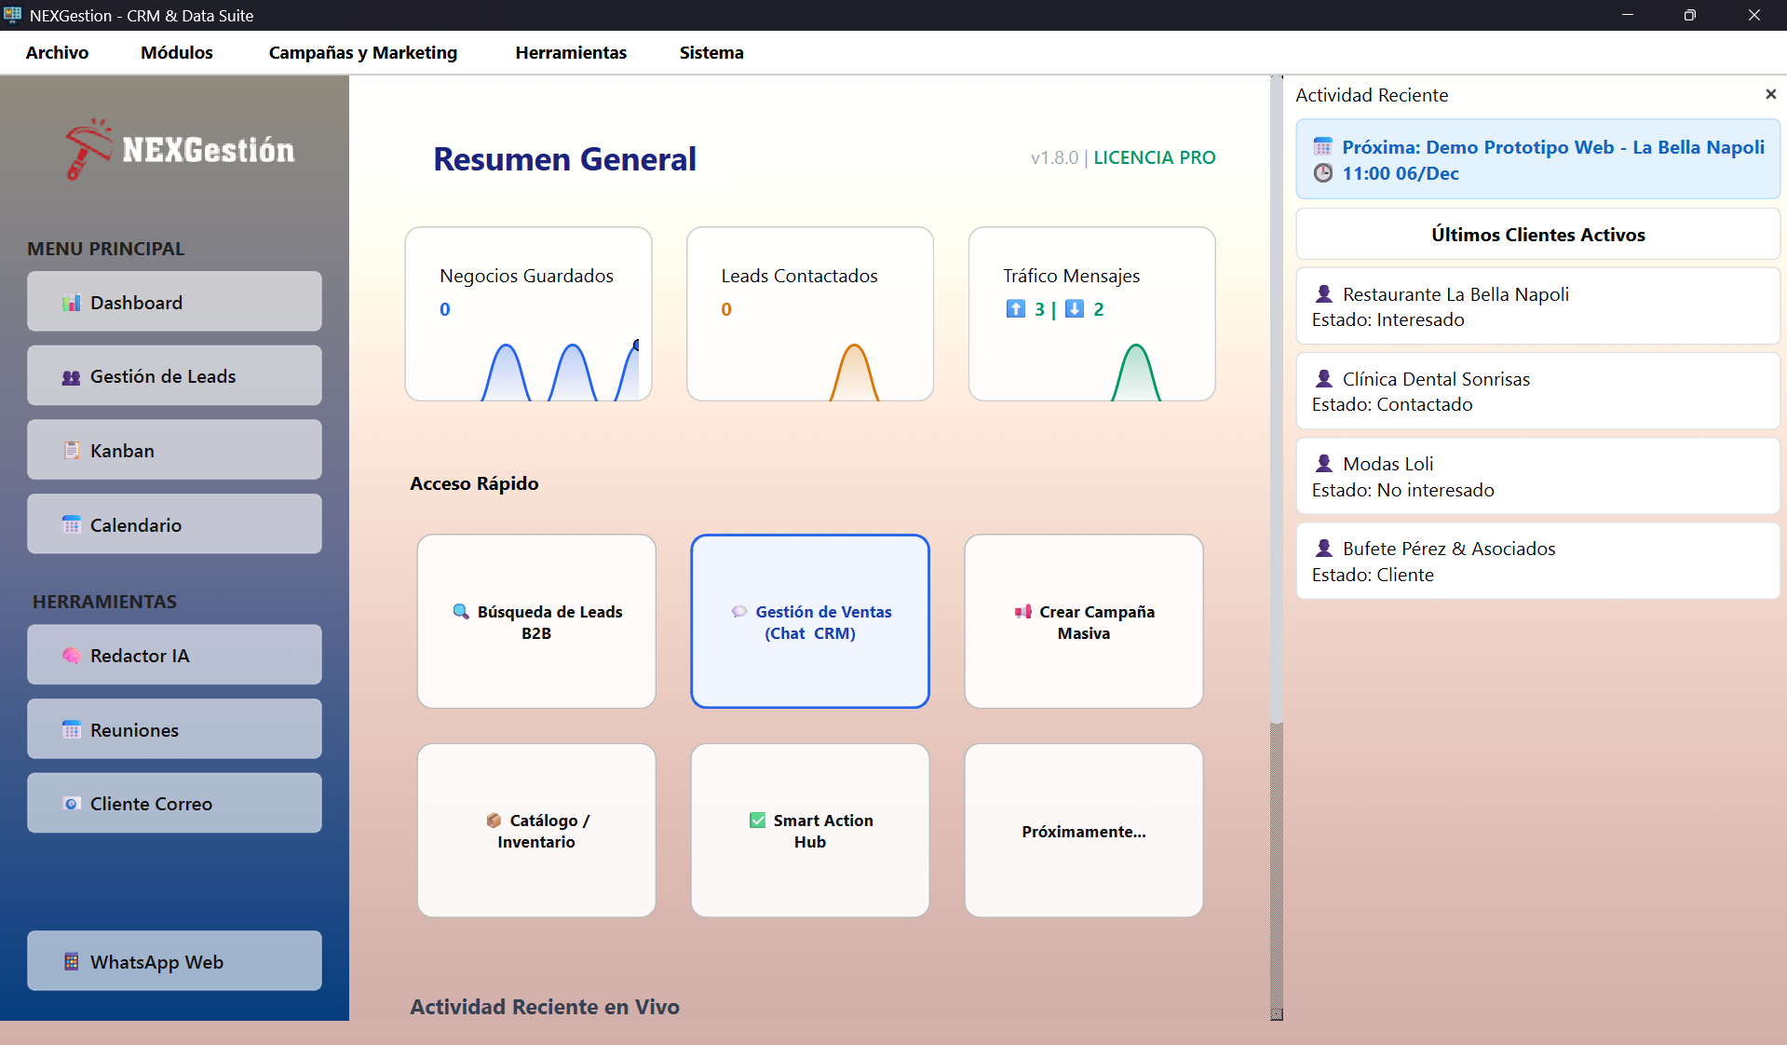Click the Reuniones sidebar icon
The width and height of the screenshot is (1787, 1045).
(72, 730)
